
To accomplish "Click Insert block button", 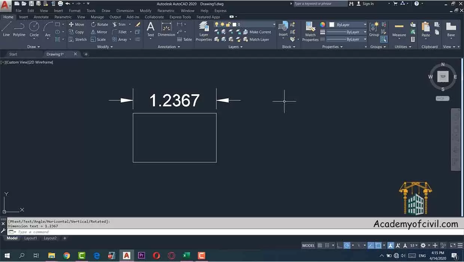I will coord(283,29).
